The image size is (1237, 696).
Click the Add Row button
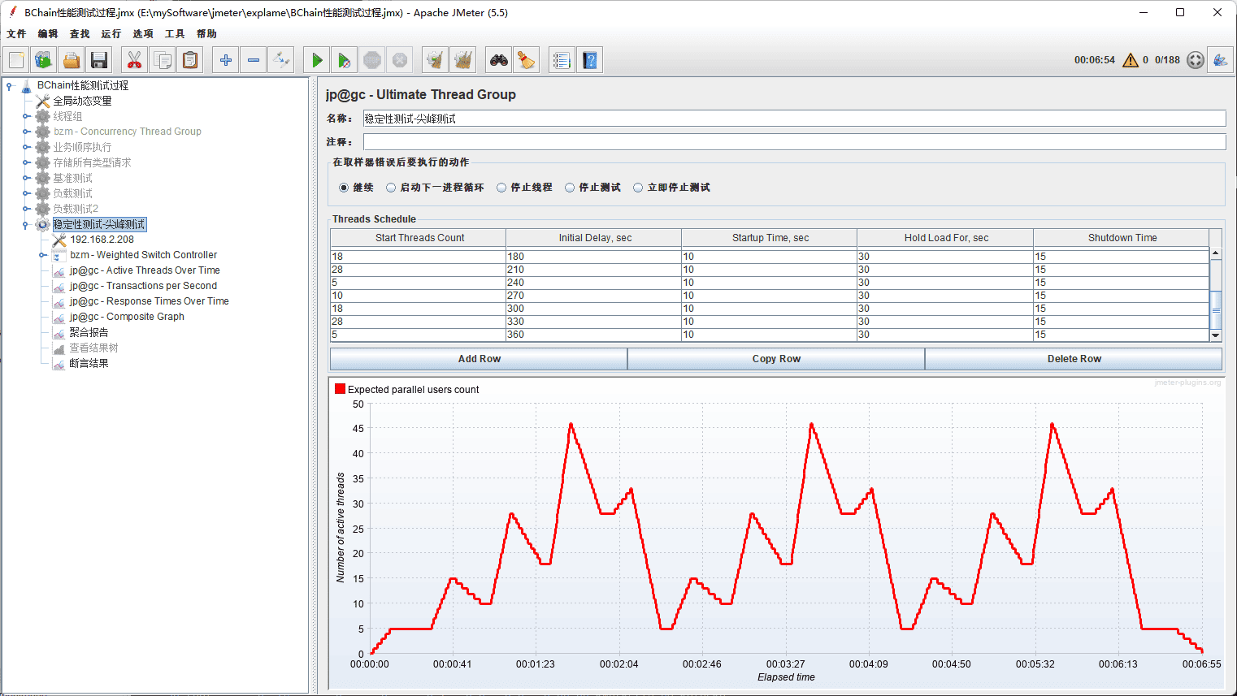tap(479, 359)
